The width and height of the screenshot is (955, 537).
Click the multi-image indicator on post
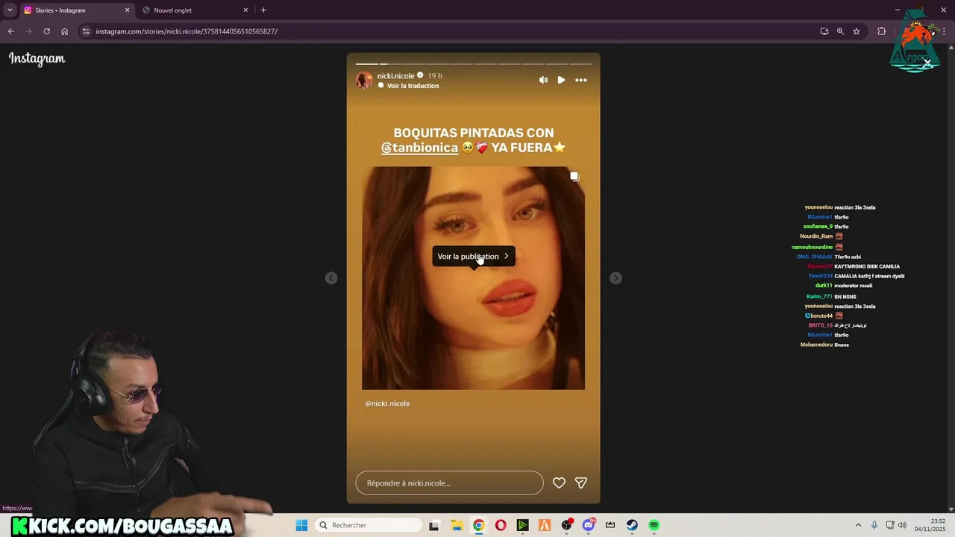click(574, 177)
